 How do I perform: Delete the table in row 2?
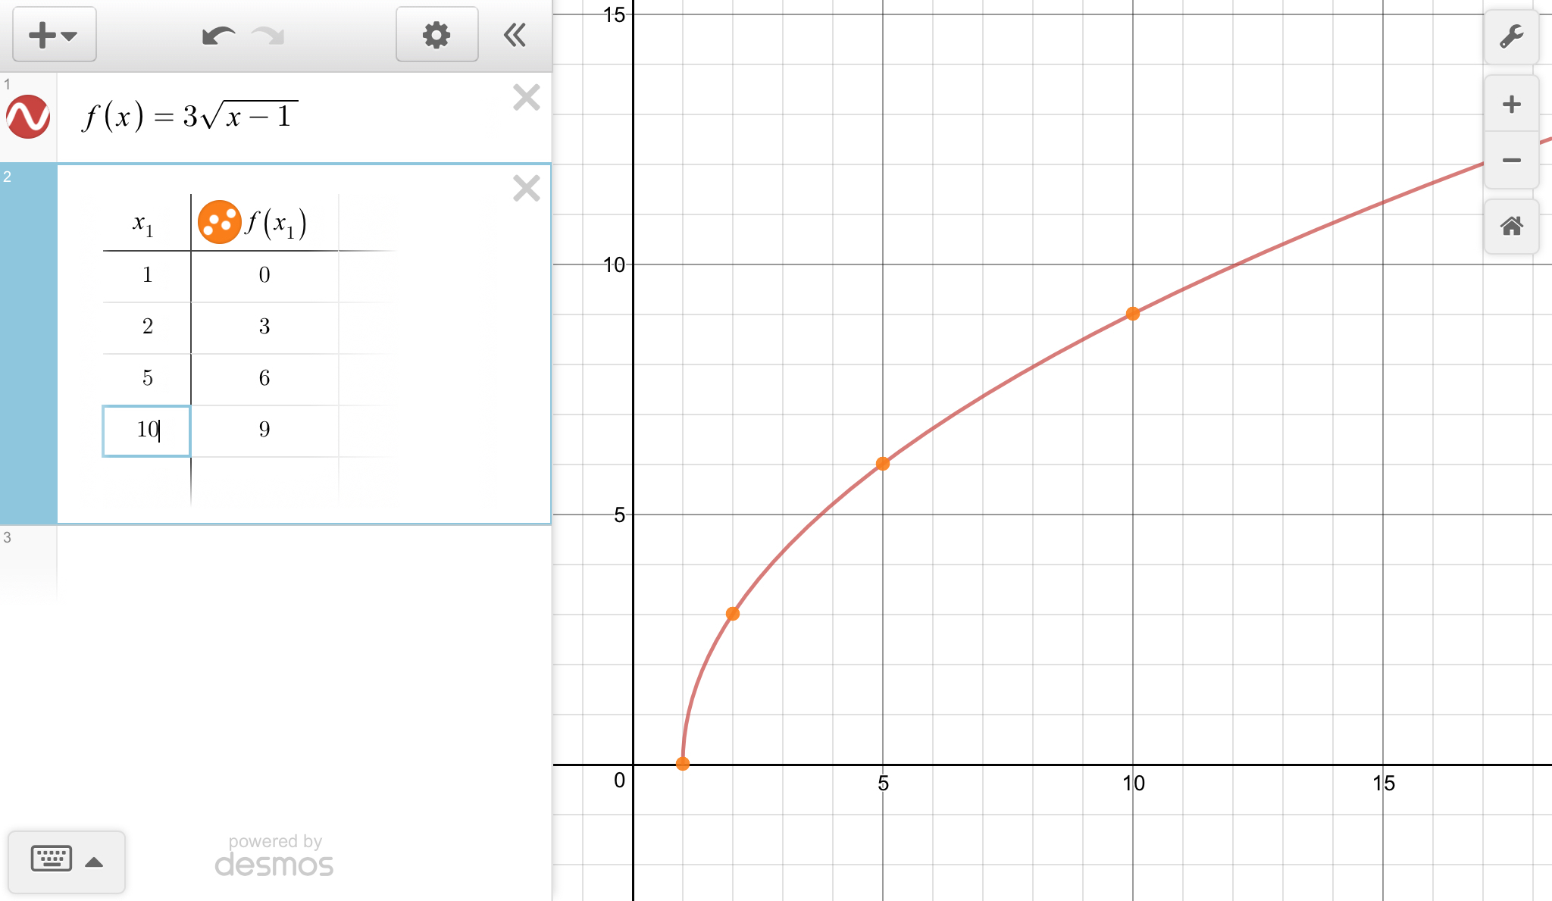(x=526, y=188)
